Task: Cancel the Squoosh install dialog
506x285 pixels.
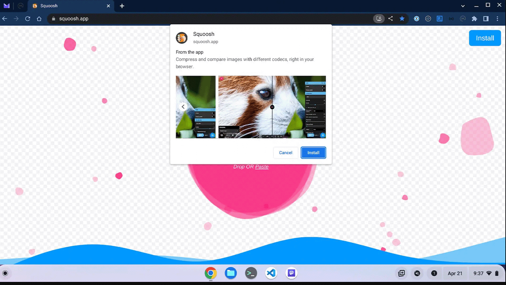Action: (285, 153)
